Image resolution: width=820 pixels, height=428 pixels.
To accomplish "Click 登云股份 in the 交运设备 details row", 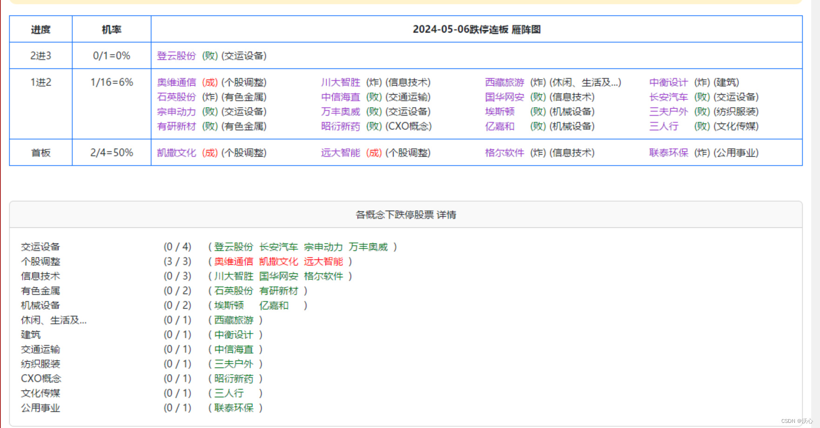I will [234, 247].
